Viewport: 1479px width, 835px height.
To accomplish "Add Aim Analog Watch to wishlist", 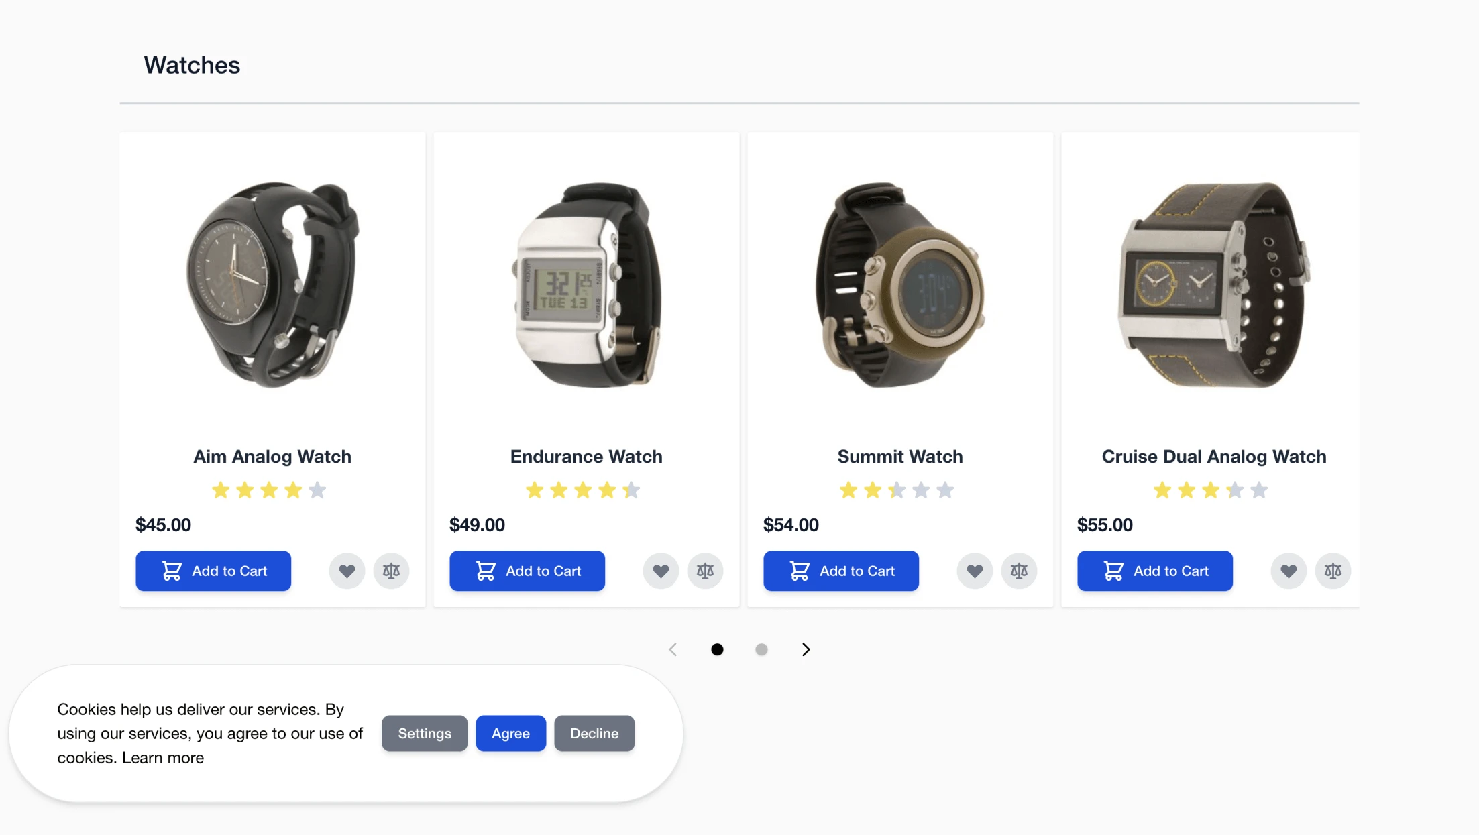I will [x=347, y=571].
